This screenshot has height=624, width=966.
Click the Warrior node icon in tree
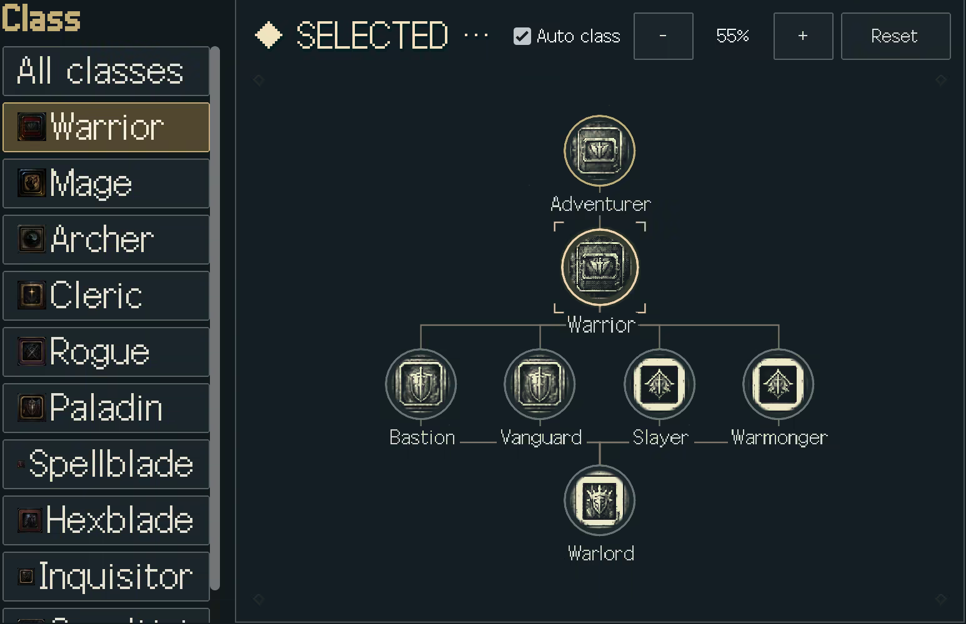point(600,268)
